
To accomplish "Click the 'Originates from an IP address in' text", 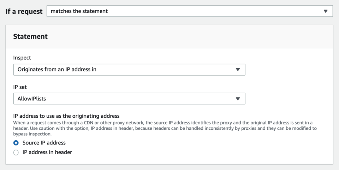I will [x=57, y=69].
